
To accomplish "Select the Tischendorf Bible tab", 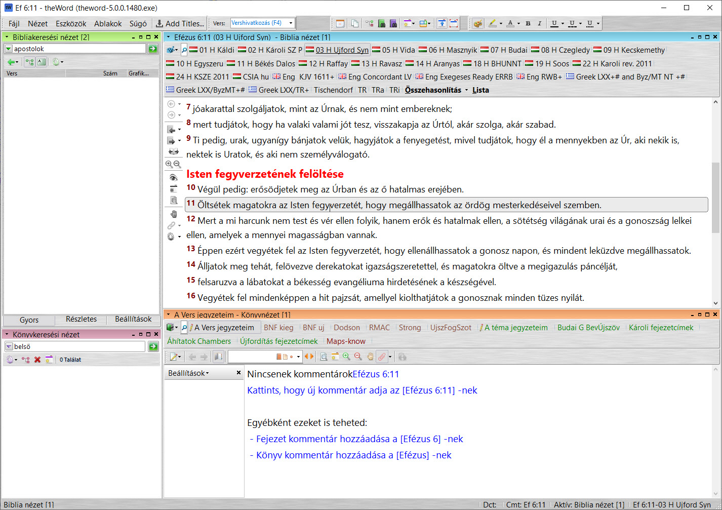I will (333, 90).
